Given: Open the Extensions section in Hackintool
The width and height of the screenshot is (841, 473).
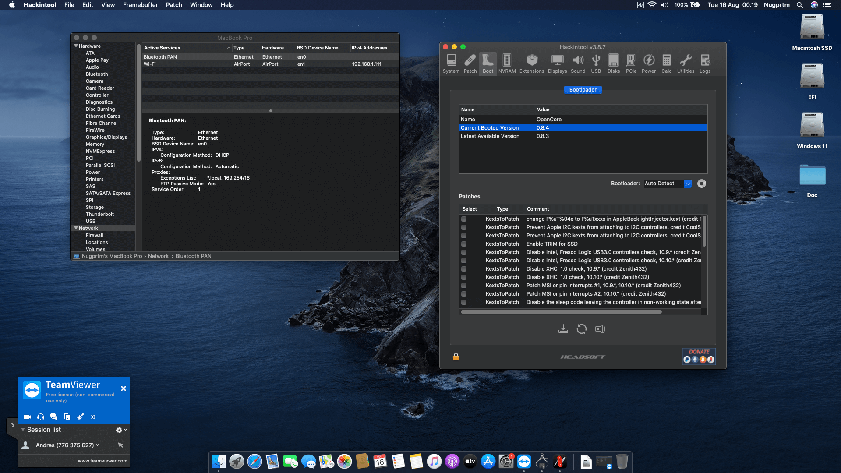Looking at the screenshot, I should point(532,64).
